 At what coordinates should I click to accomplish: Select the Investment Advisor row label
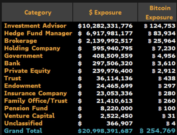coord(35,26)
